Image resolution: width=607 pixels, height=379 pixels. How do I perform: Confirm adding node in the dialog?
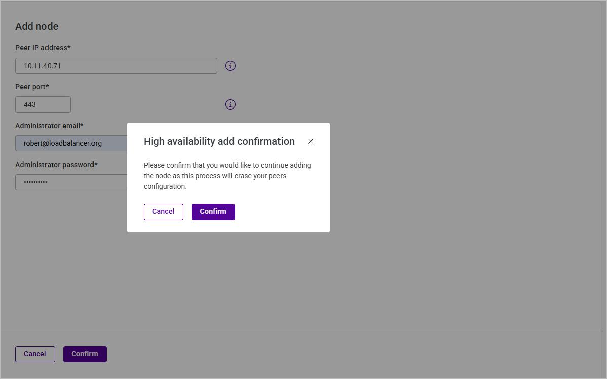213,212
